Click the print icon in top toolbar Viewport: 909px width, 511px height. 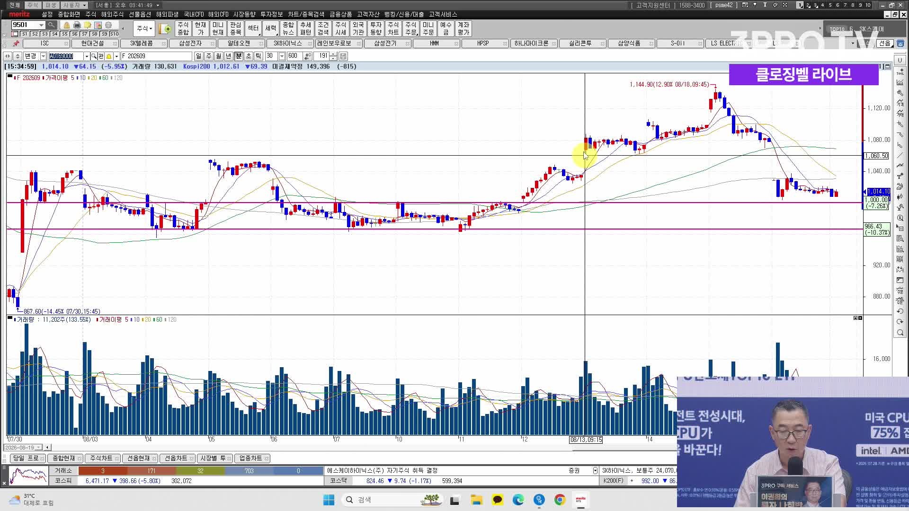[x=77, y=25]
